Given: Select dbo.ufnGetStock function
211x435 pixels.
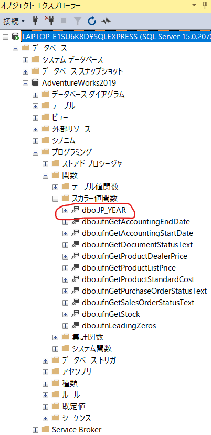Looking at the screenshot, I should point(111,314).
